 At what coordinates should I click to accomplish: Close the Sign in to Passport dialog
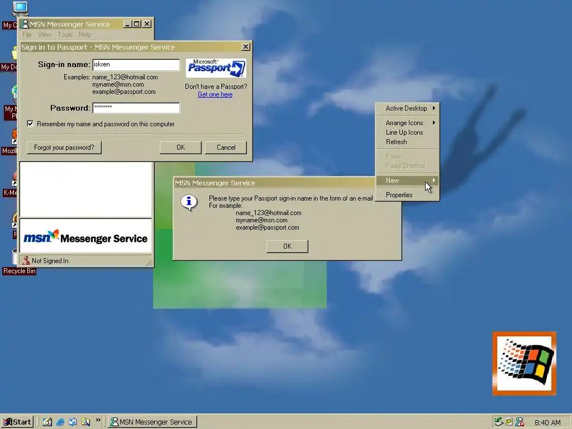(246, 47)
